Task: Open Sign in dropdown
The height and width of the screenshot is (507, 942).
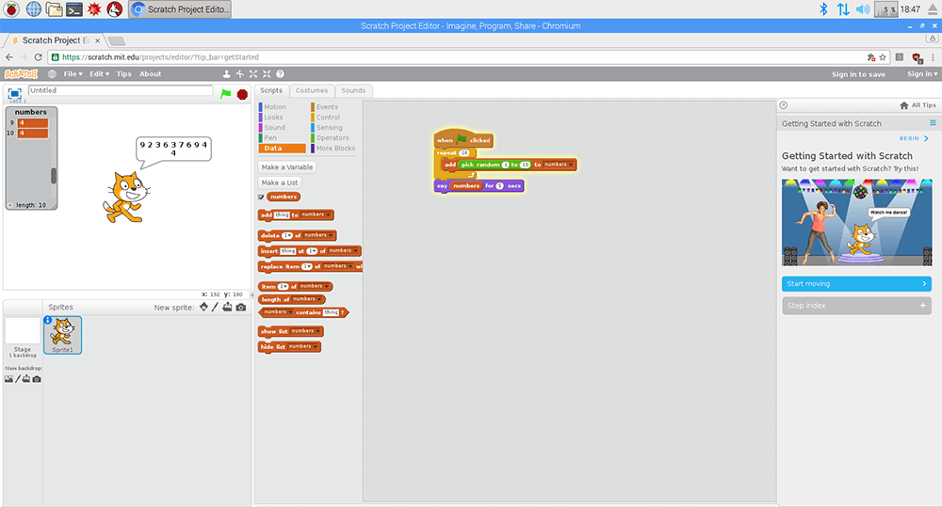Action: click(x=922, y=73)
